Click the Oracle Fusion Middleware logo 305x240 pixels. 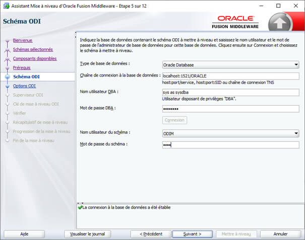pos(235,22)
